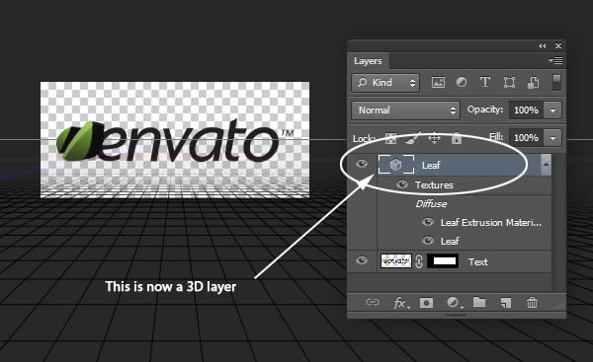Hide the Leaf 3D layer visibility eye

coord(362,164)
